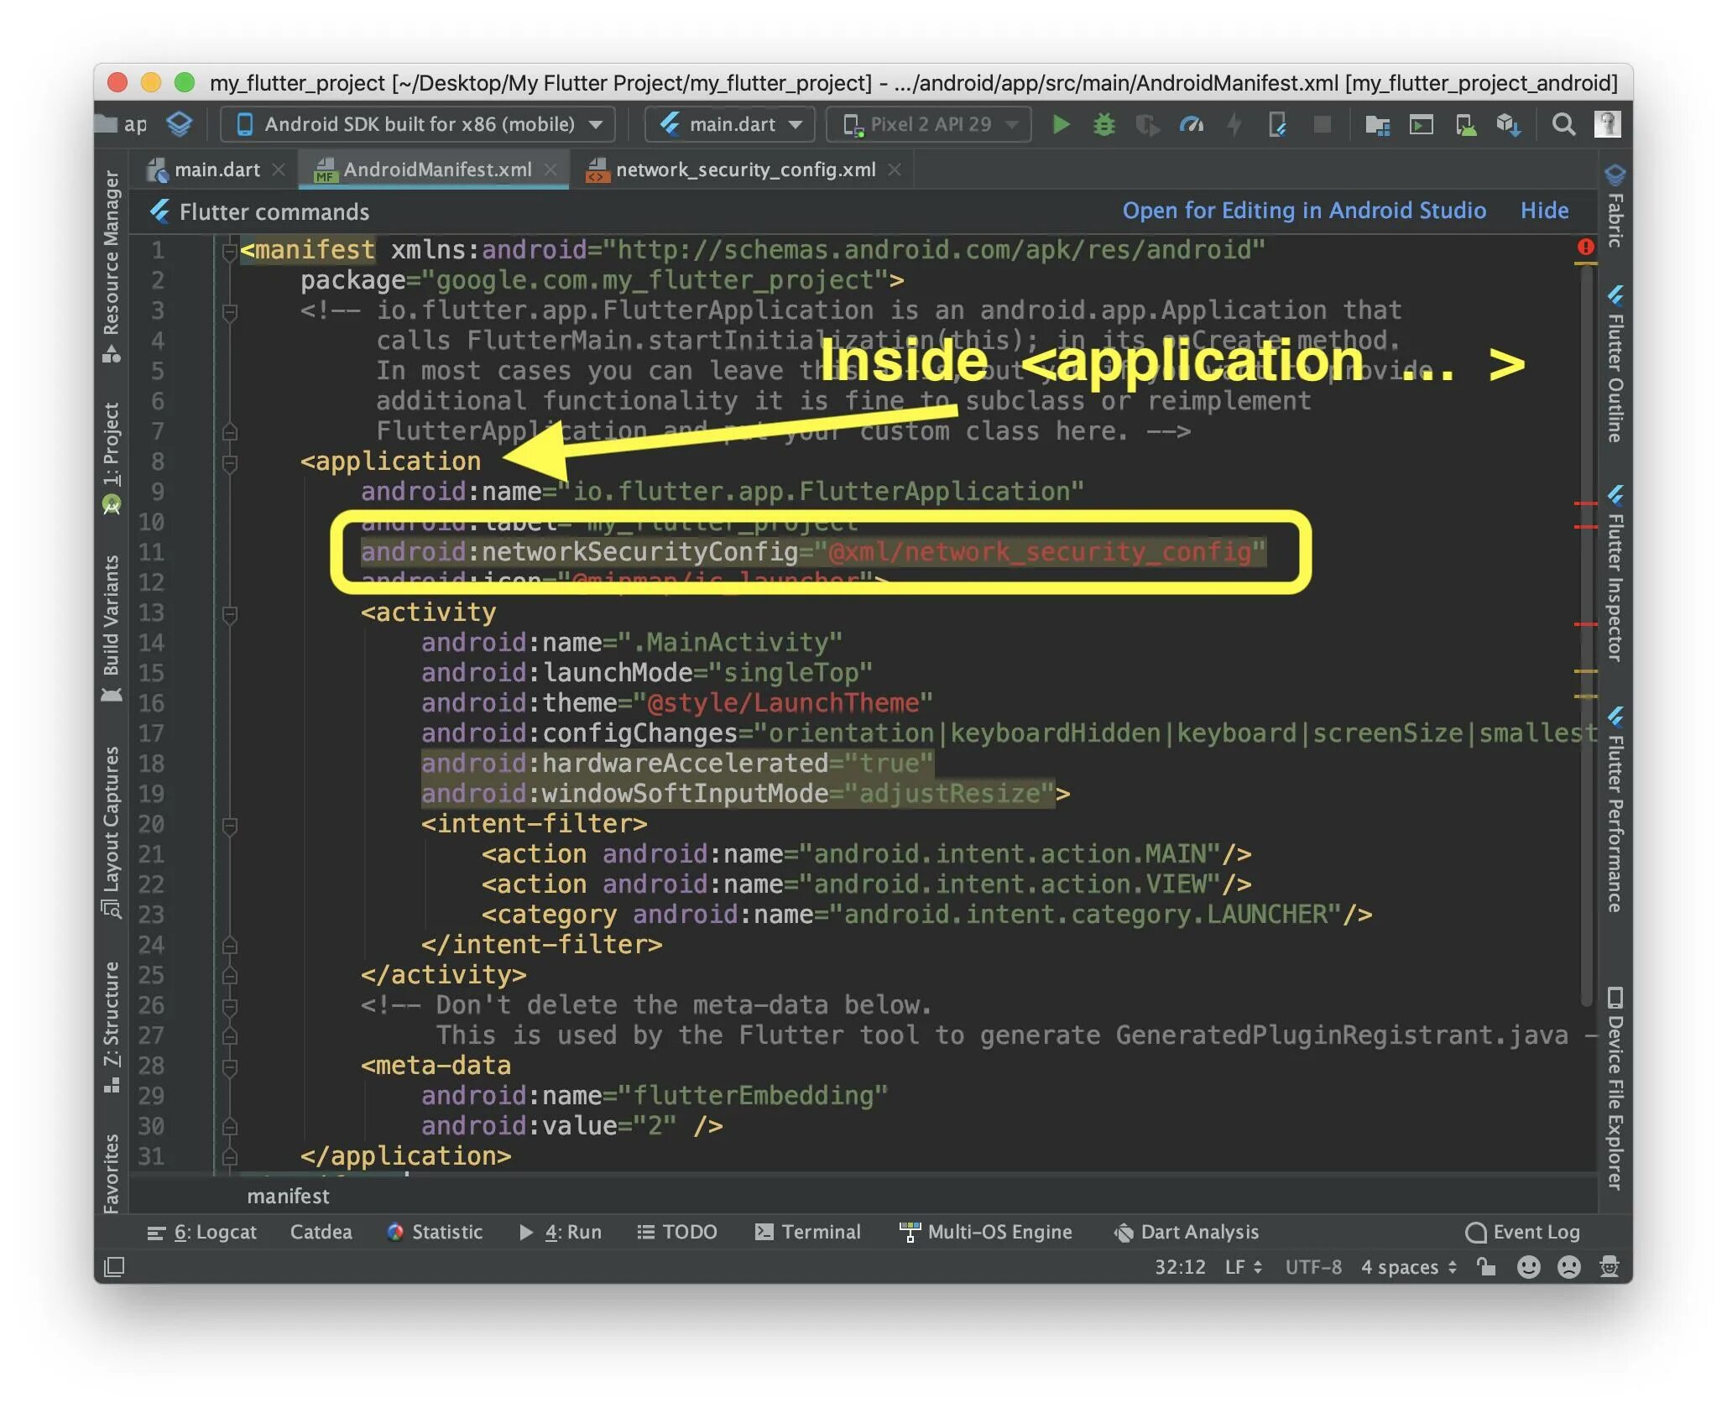Open device selector Android SDK built for x86
The height and width of the screenshot is (1408, 1727).
tap(419, 125)
